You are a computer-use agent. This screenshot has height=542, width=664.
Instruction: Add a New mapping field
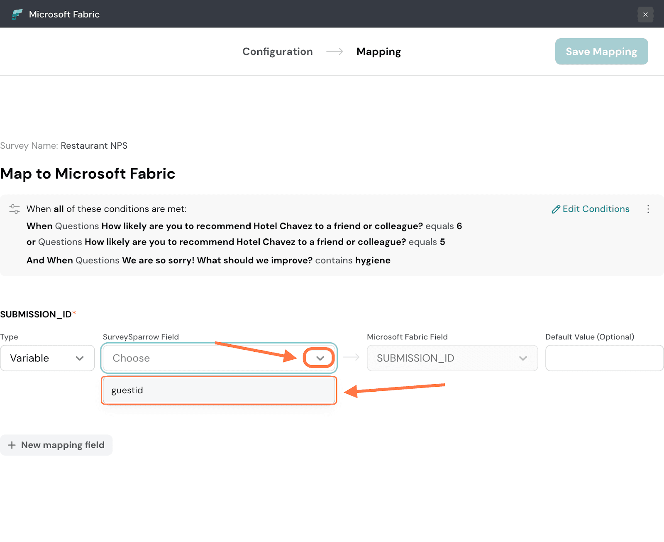click(x=56, y=445)
